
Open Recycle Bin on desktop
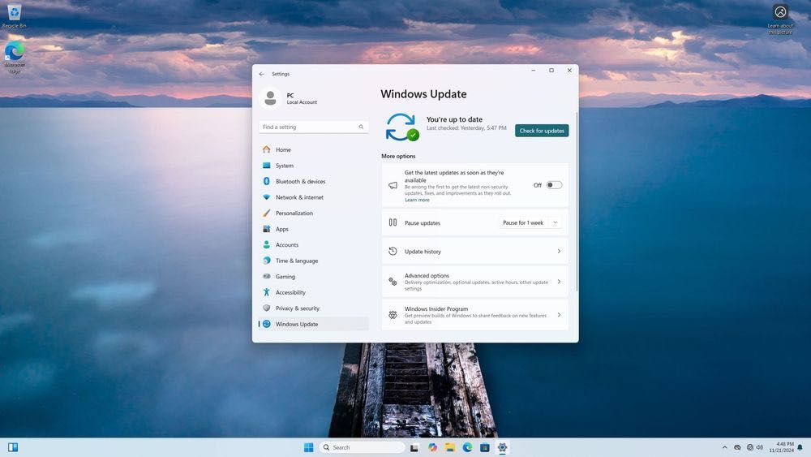[14, 15]
